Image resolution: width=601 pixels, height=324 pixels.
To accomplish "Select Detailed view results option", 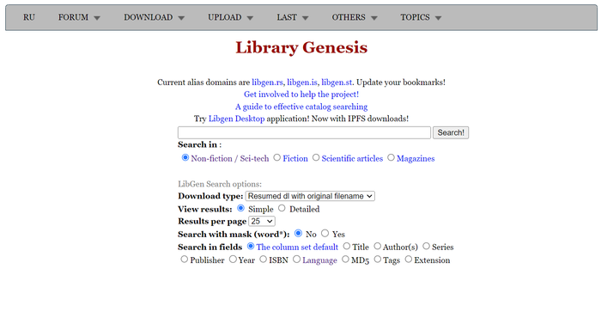I will click(282, 209).
